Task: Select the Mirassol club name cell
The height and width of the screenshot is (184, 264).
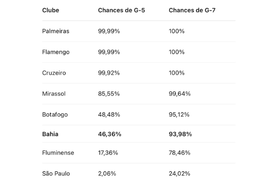Action: 55,94
